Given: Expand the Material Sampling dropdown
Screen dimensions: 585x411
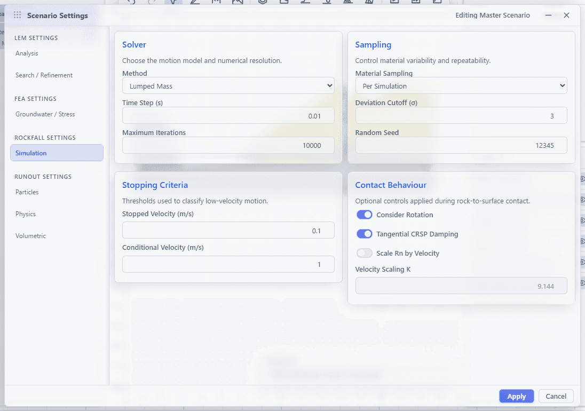Looking at the screenshot, I should click(x=461, y=86).
